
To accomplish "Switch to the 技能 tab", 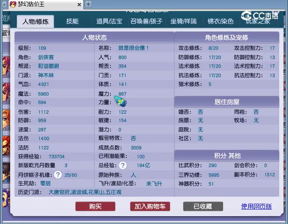I will pyautogui.click(x=72, y=22).
